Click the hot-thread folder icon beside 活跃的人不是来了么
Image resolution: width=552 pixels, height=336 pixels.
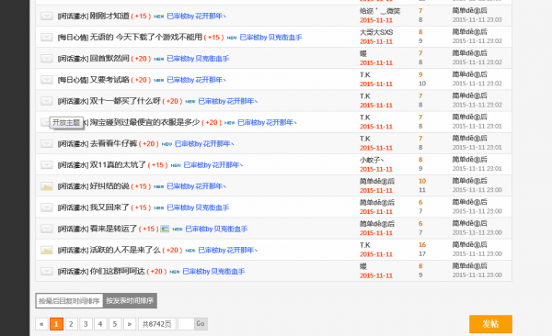pos(47,251)
